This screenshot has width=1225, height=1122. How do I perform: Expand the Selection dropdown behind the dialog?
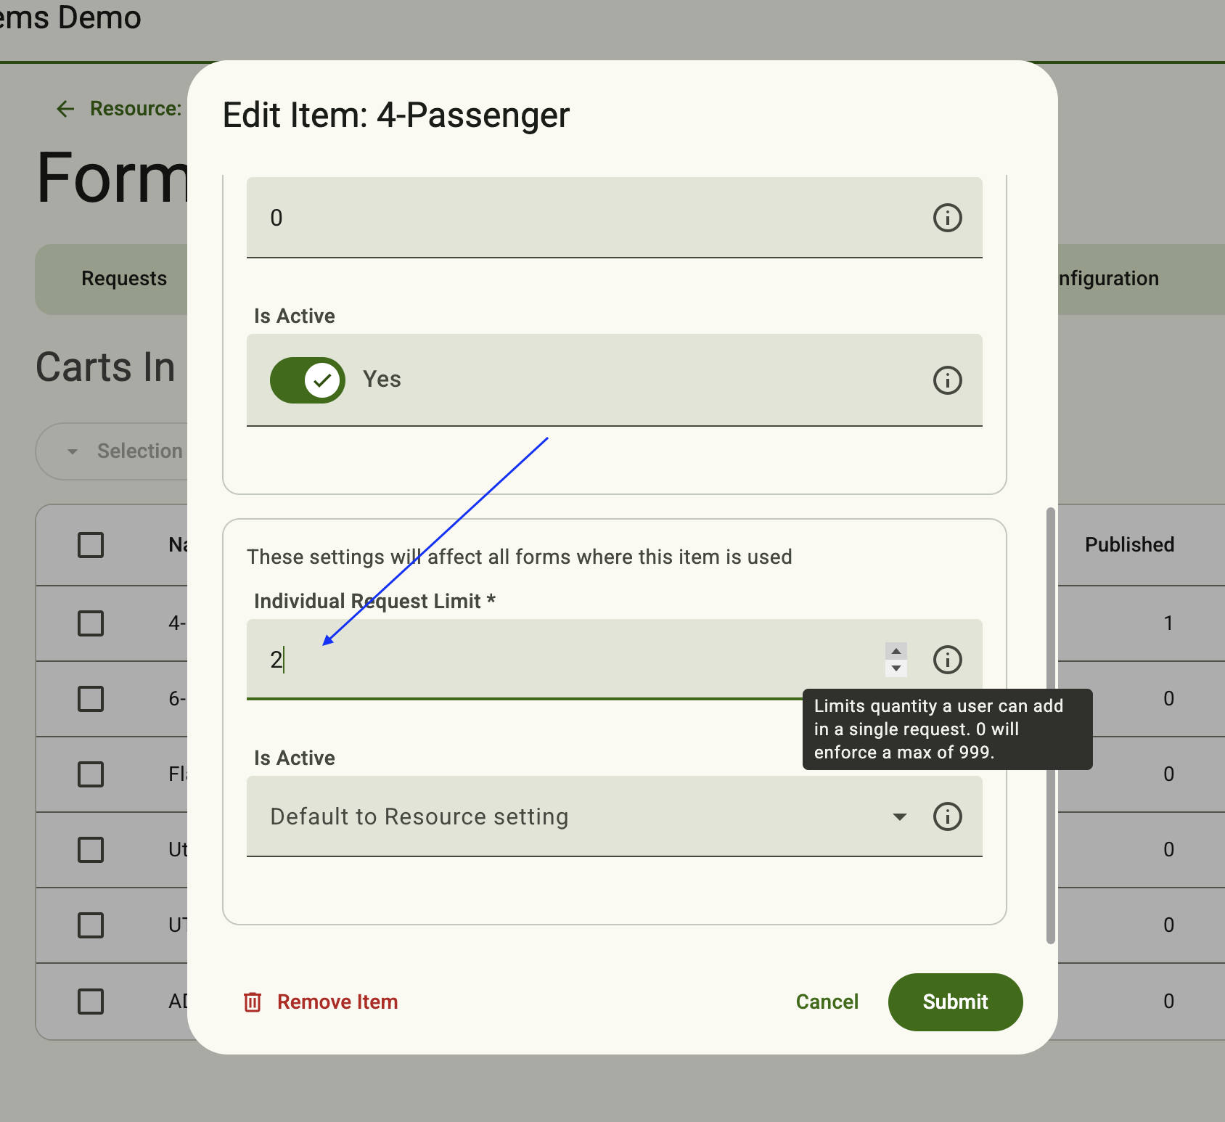click(x=112, y=451)
